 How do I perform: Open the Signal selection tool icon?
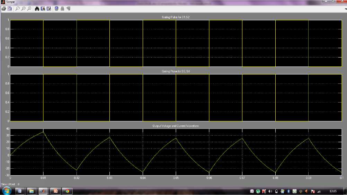[x=68, y=8]
